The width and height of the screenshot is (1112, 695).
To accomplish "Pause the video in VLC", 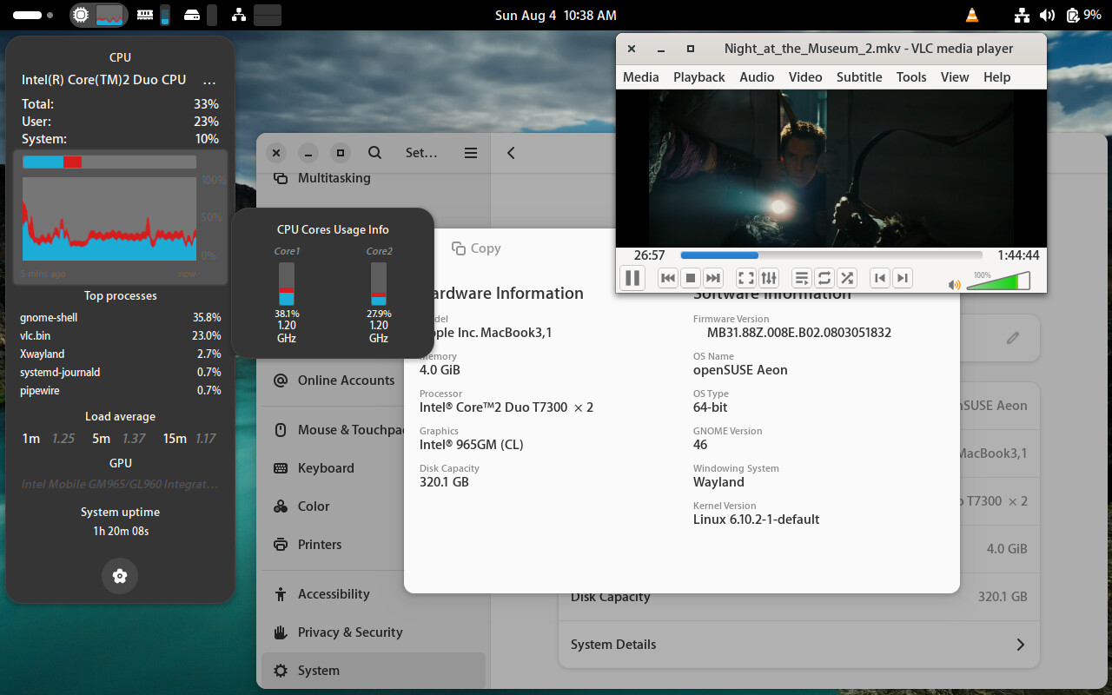I will [x=632, y=278].
